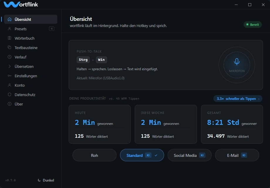Image resolution: width=270 pixels, height=188 pixels.
Task: Click the Heute statistics card
Action: [x=99, y=124]
